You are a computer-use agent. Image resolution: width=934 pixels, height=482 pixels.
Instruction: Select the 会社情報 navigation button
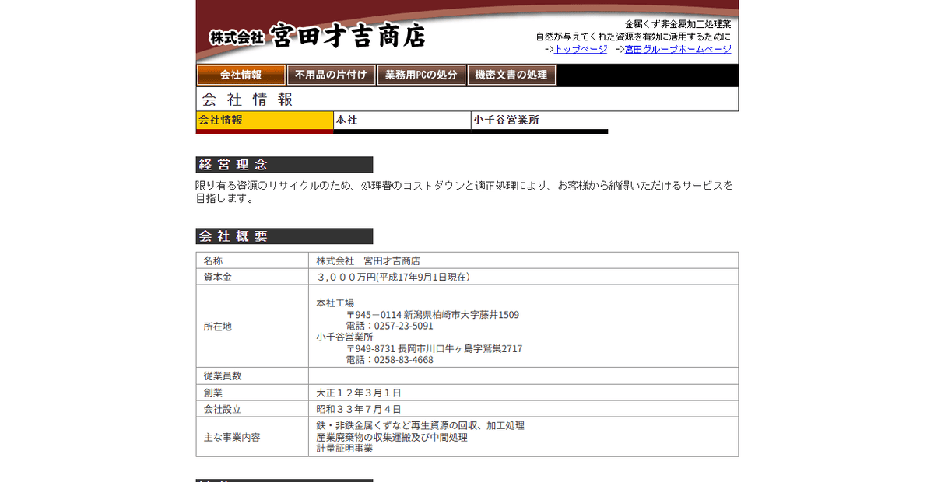[x=243, y=75]
